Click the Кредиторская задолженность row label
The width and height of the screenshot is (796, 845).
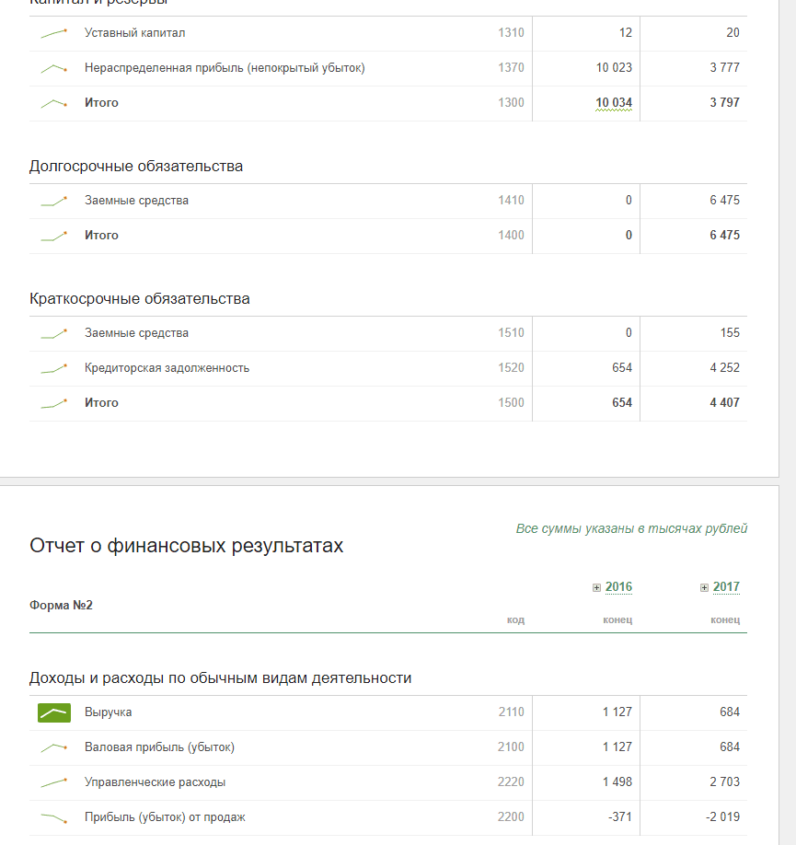(x=167, y=368)
